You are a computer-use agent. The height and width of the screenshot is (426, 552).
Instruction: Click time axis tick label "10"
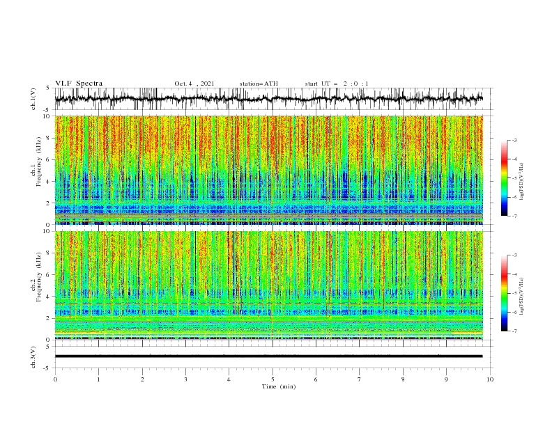click(x=490, y=379)
